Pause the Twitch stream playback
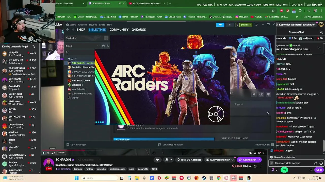The image size is (325, 182). click(x=44, y=153)
